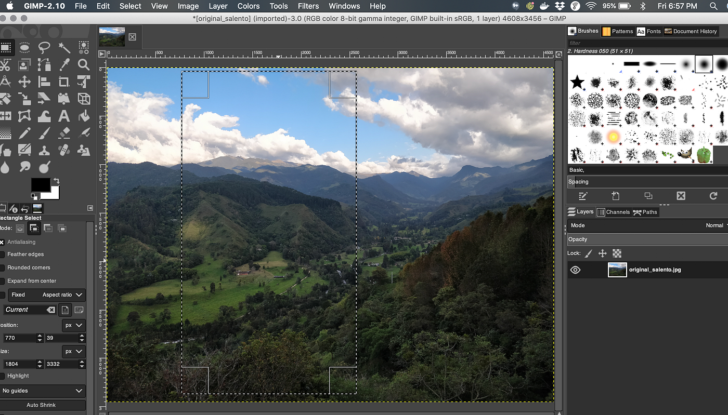This screenshot has height=415, width=728.
Task: Open the Filters menu
Action: coord(308,6)
